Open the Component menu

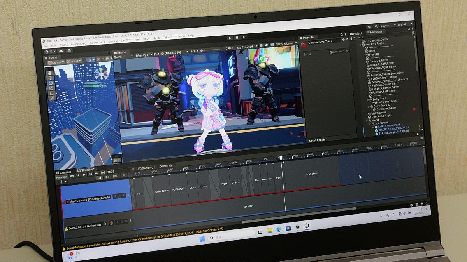point(98,43)
